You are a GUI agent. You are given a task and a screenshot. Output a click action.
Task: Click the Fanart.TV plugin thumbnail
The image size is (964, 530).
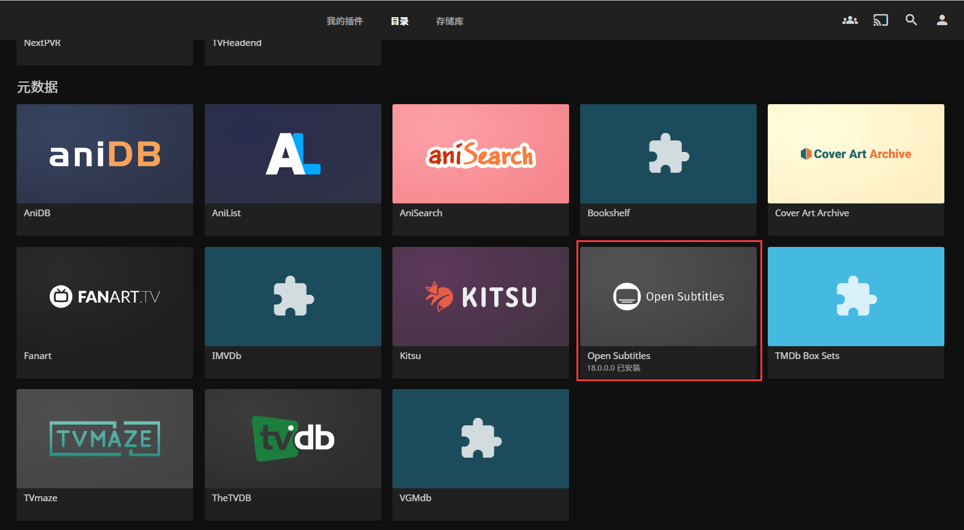[x=105, y=297]
